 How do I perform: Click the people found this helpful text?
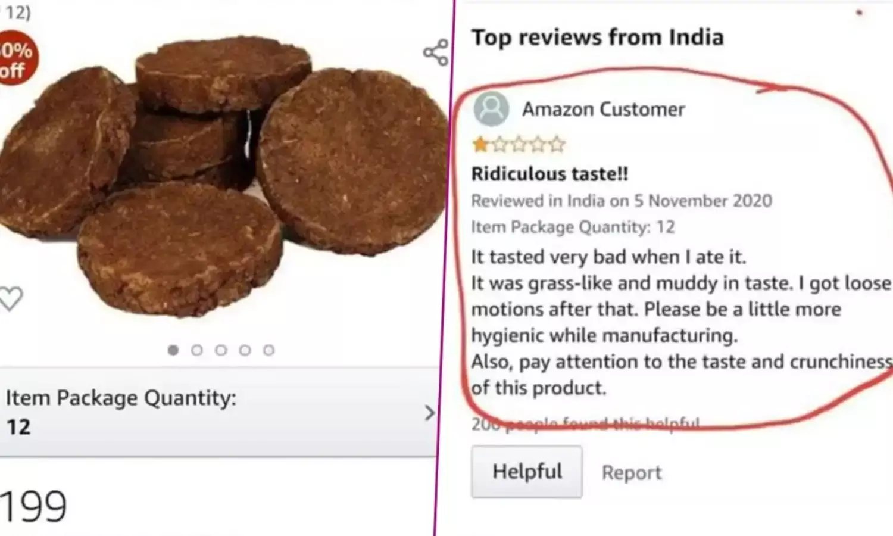click(585, 424)
